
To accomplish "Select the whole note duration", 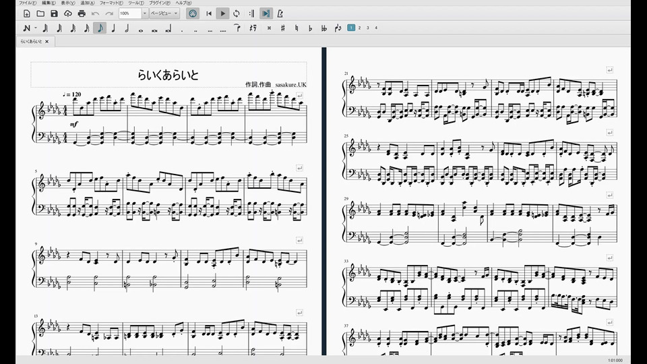I will (141, 30).
